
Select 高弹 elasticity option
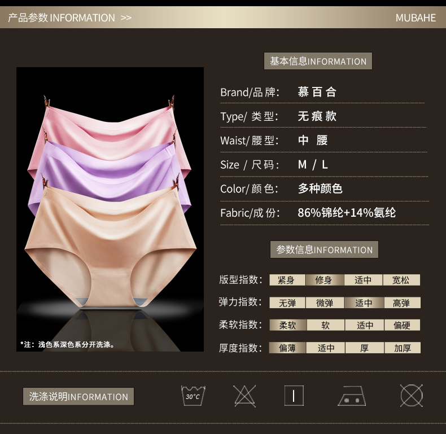[401, 303]
